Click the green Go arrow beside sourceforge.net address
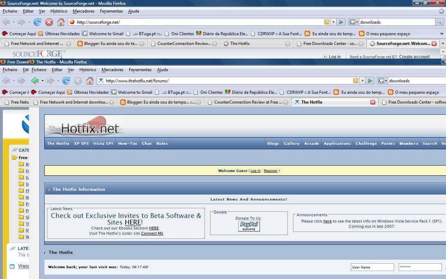This screenshot has width=446, height=279. [x=341, y=22]
